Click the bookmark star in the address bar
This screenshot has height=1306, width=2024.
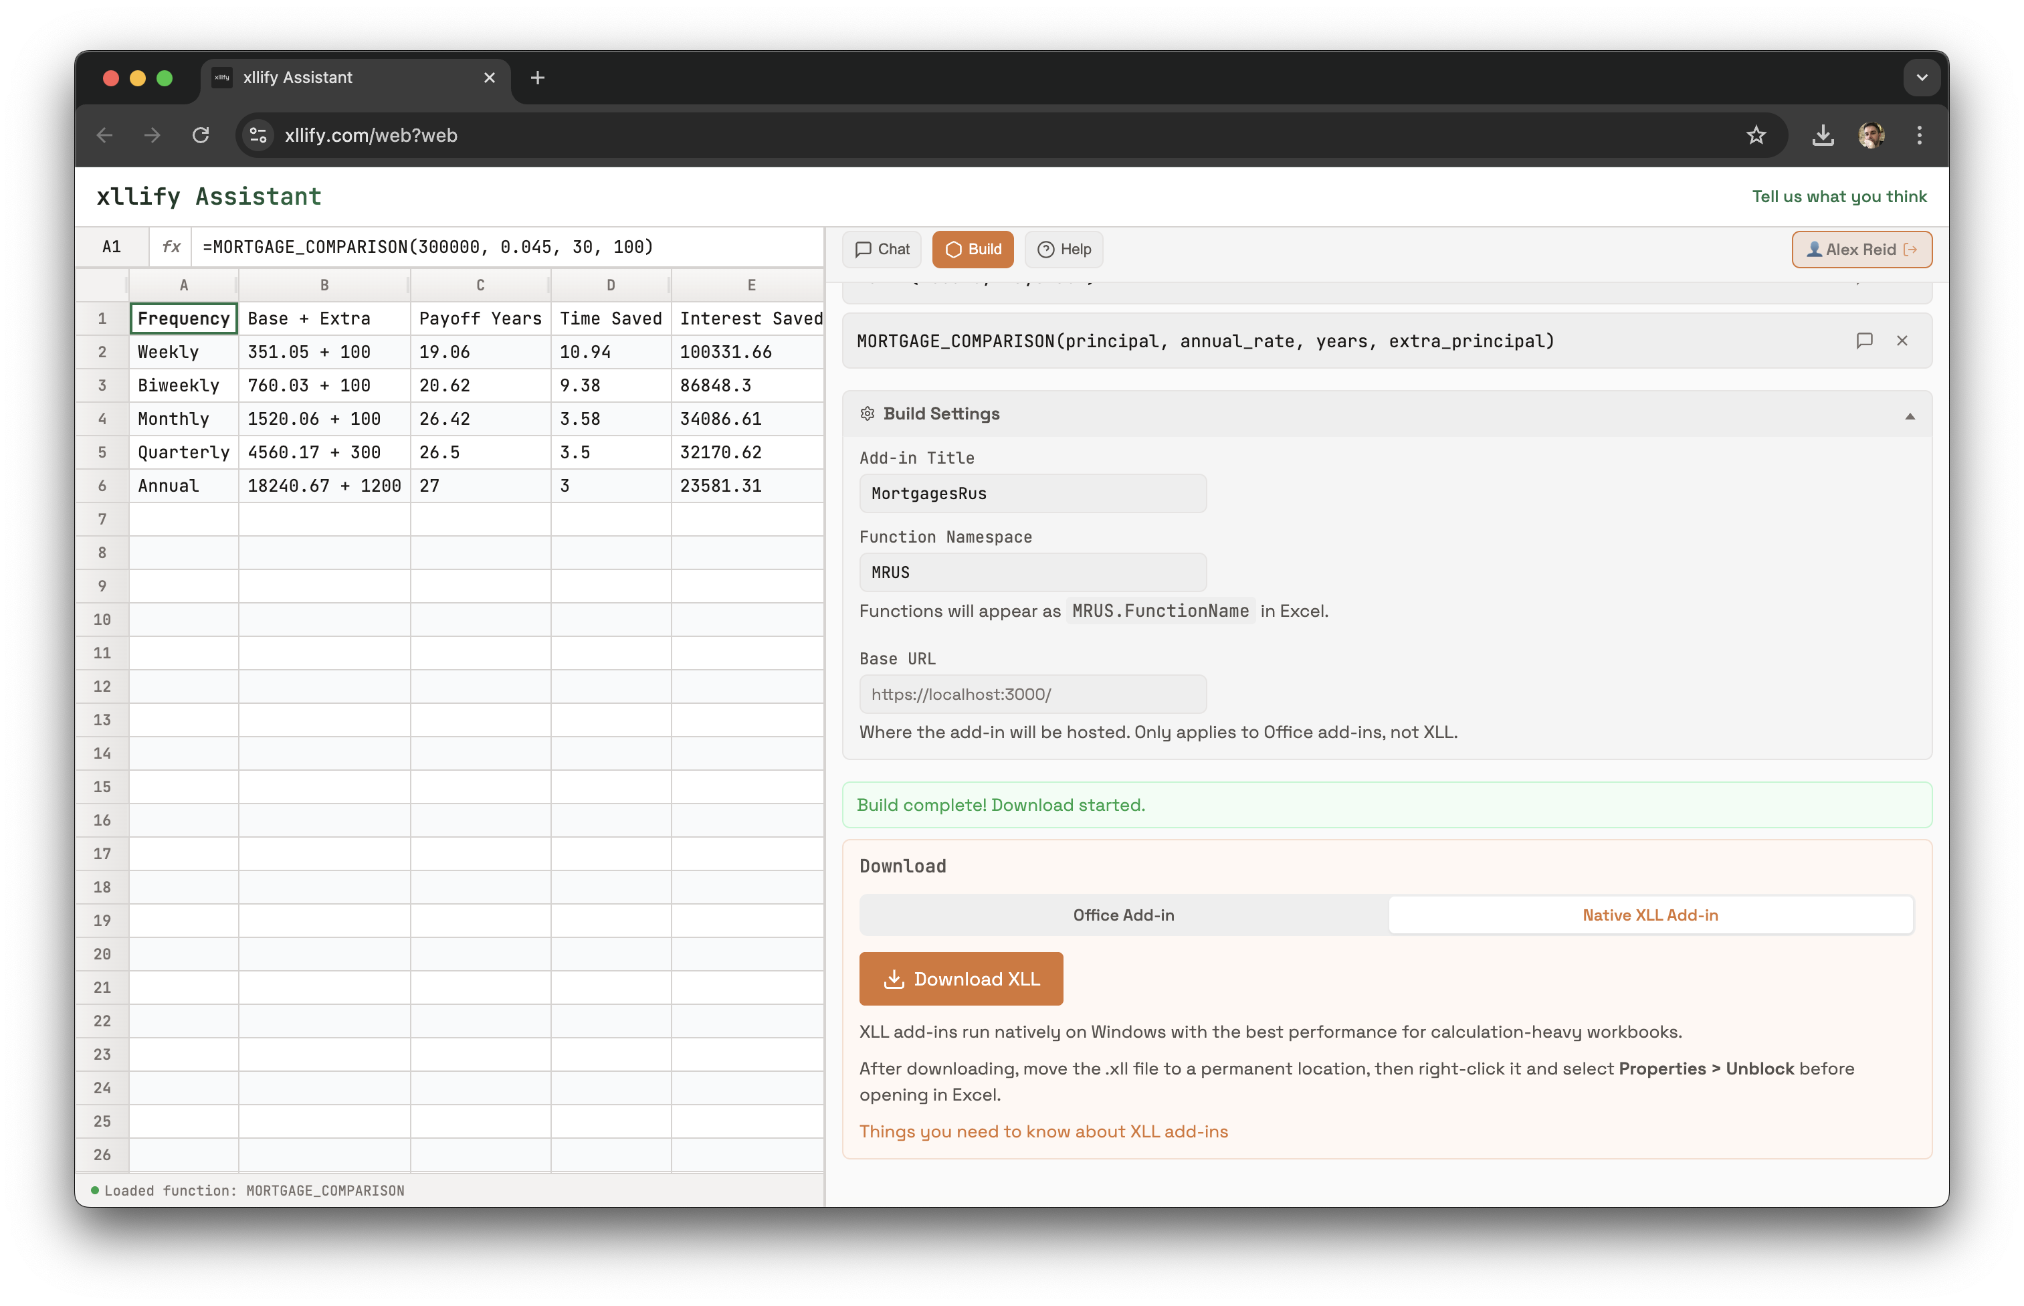tap(1756, 135)
